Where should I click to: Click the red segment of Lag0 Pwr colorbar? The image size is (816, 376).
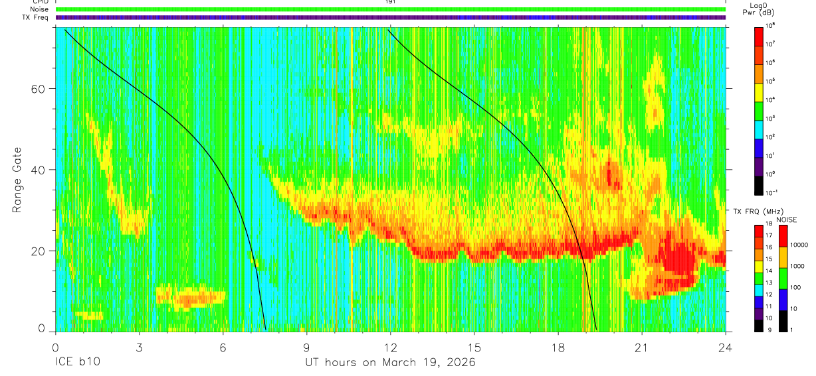759,35
